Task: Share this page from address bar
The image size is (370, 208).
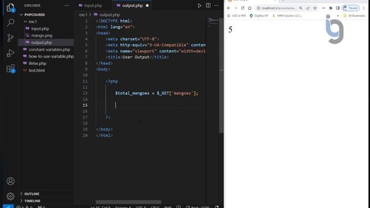Action: click(308, 8)
